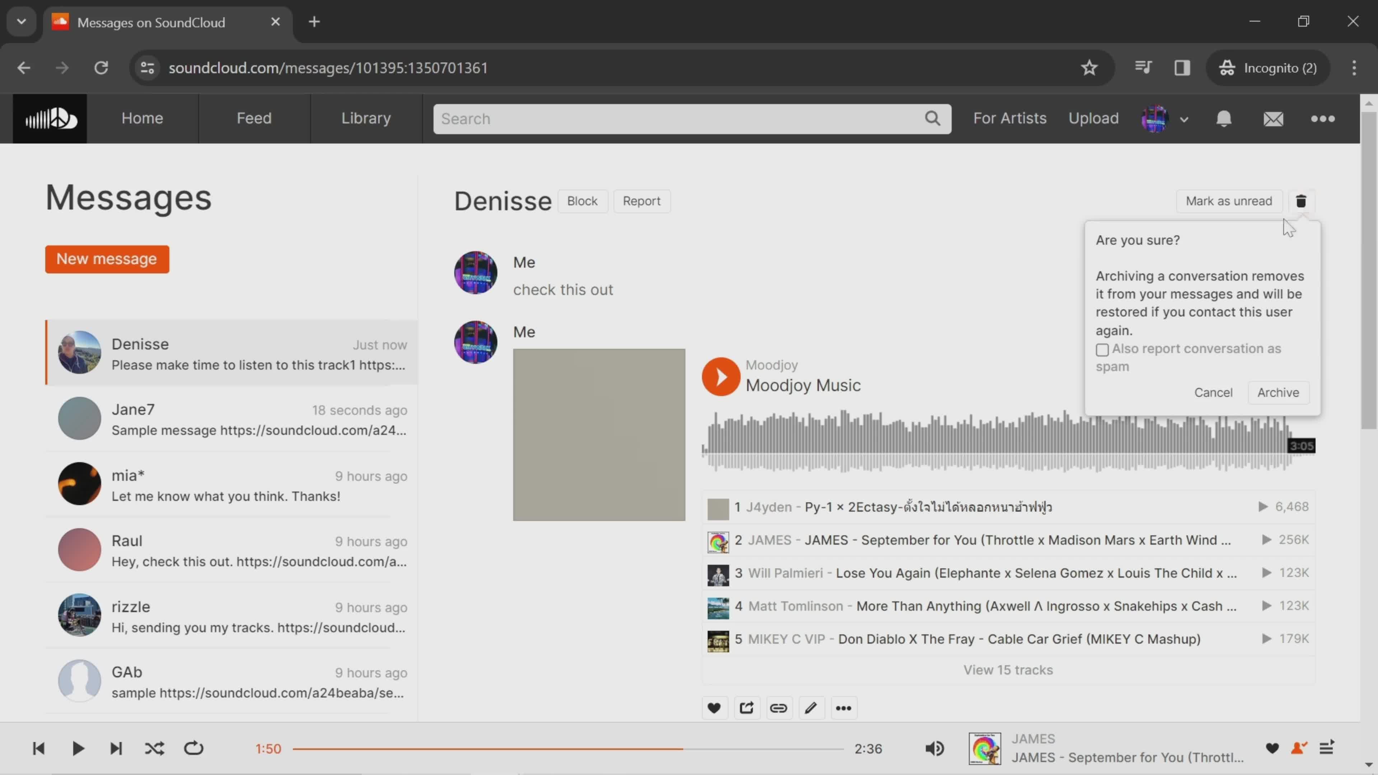Toggle the volume mute button
The image size is (1378, 775).
(935, 748)
